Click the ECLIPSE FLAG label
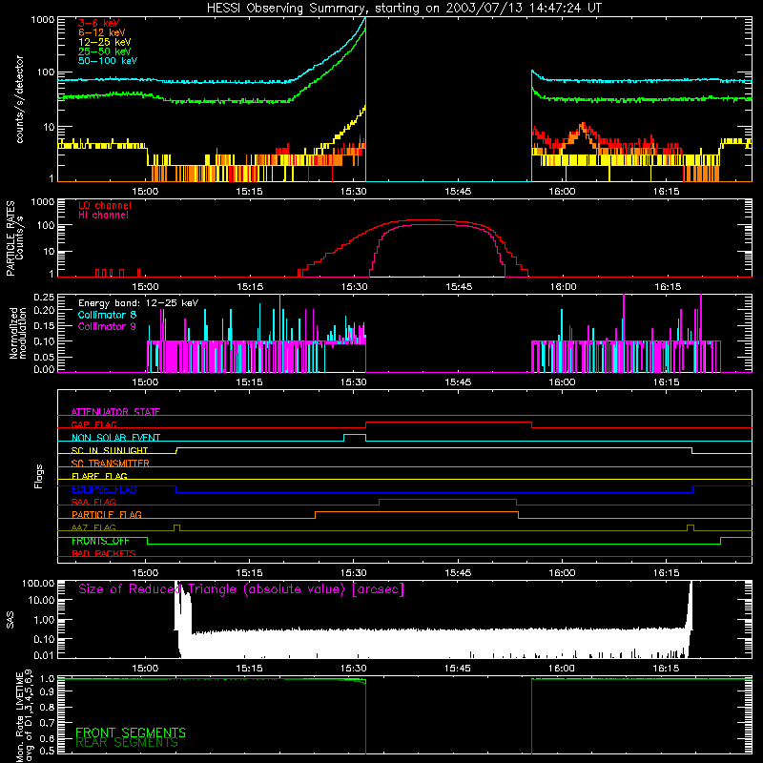 [x=104, y=489]
